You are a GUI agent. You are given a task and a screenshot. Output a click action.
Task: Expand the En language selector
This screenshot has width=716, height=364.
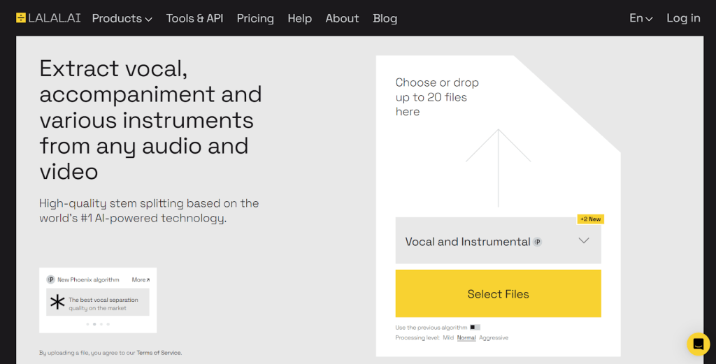pyautogui.click(x=641, y=18)
